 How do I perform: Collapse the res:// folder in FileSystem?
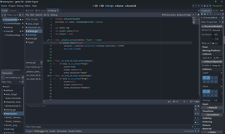(x=2, y=86)
